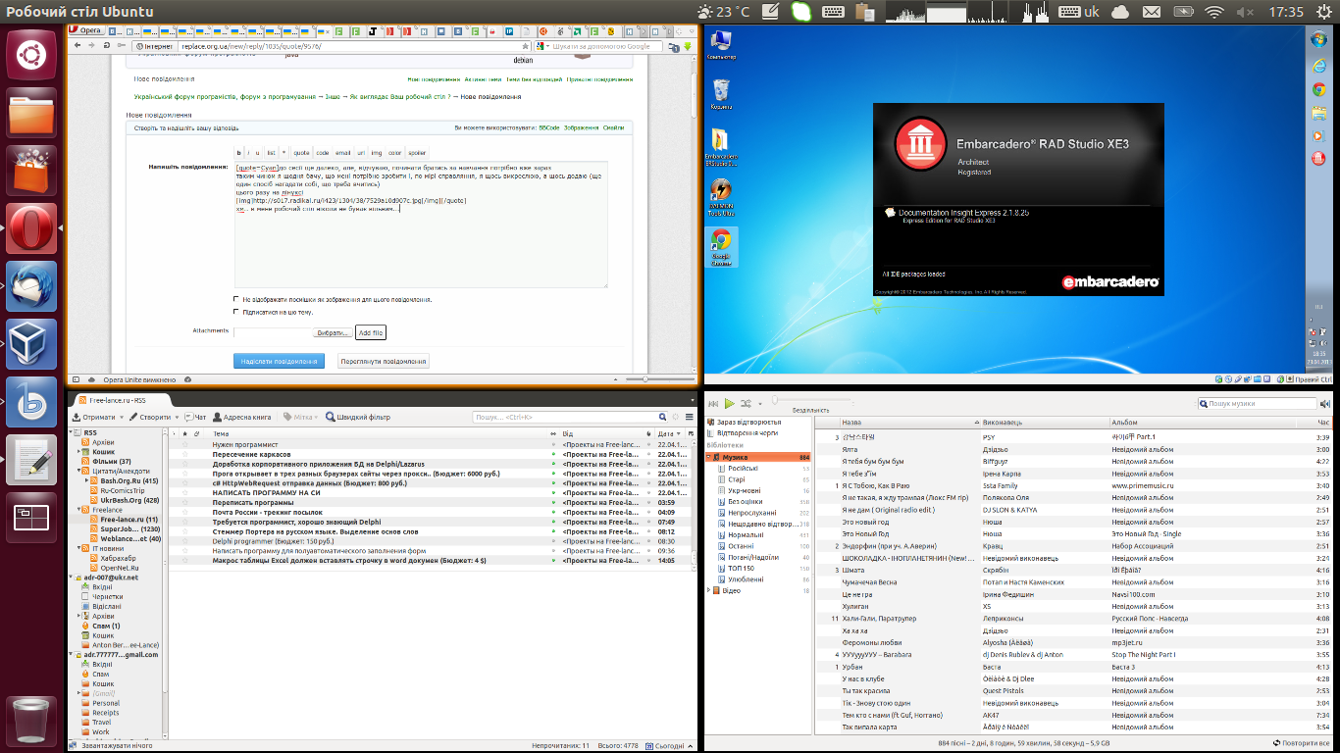The width and height of the screenshot is (1340, 753).
Task: Click the Google Chrome icon on Windows desktop
Action: (720, 245)
